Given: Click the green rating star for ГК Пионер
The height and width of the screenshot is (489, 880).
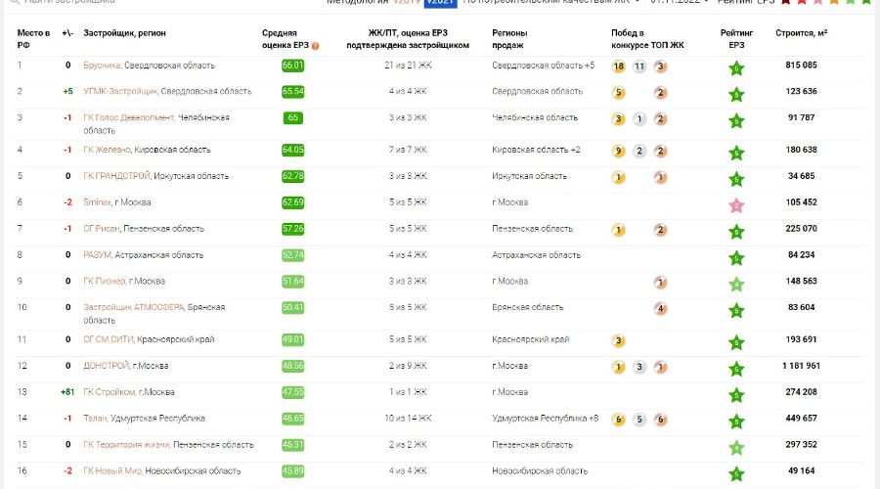Looking at the screenshot, I should pos(737,285).
